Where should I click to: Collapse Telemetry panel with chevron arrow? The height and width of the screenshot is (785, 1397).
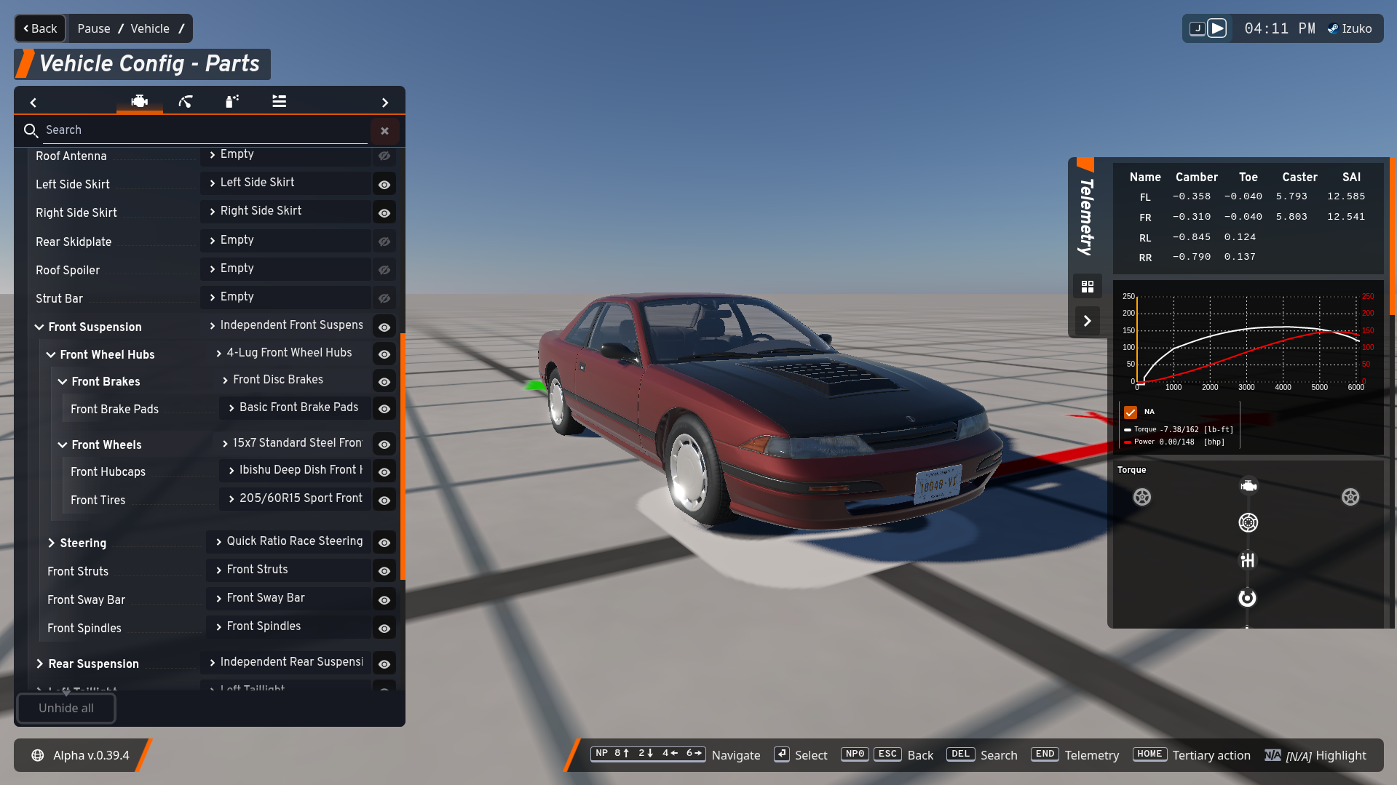[1088, 321]
